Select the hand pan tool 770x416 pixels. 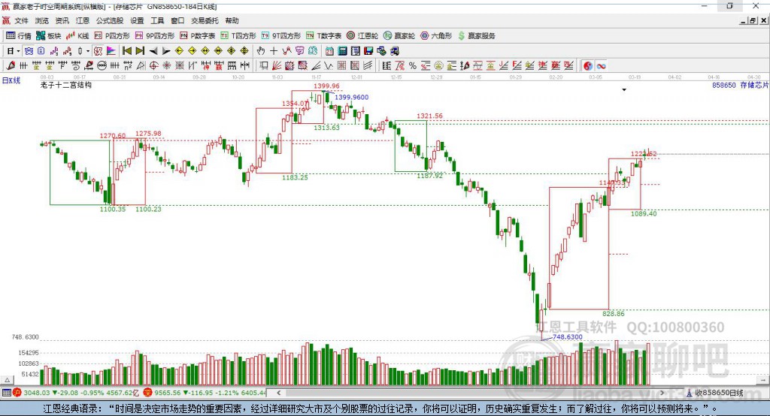261,51
